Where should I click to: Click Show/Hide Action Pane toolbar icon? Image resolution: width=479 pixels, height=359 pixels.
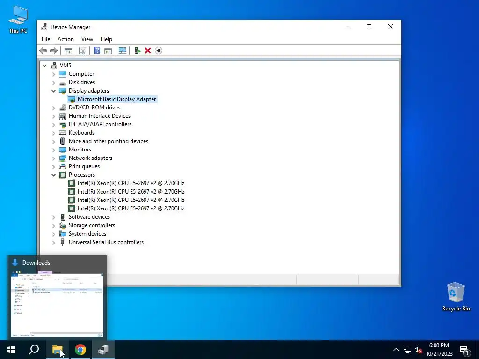coord(108,50)
